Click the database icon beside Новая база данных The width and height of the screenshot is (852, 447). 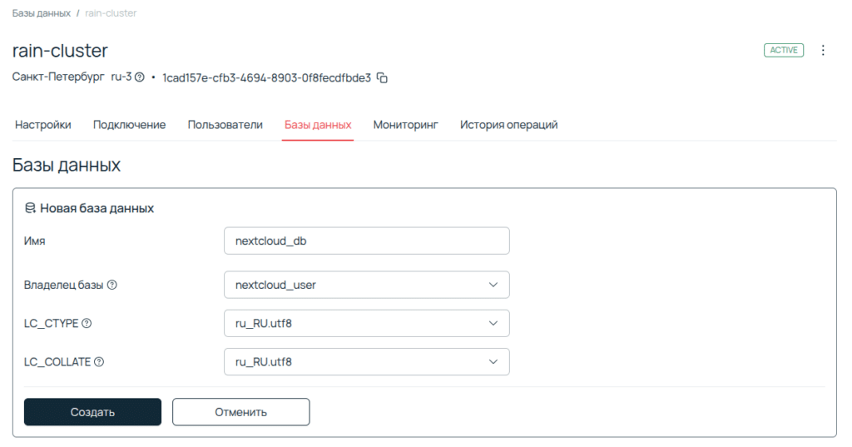(30, 208)
